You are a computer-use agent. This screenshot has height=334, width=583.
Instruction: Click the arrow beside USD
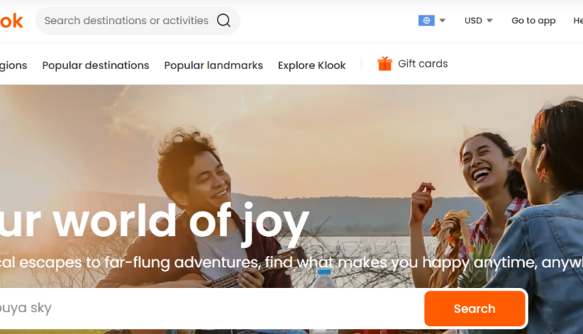tap(490, 21)
